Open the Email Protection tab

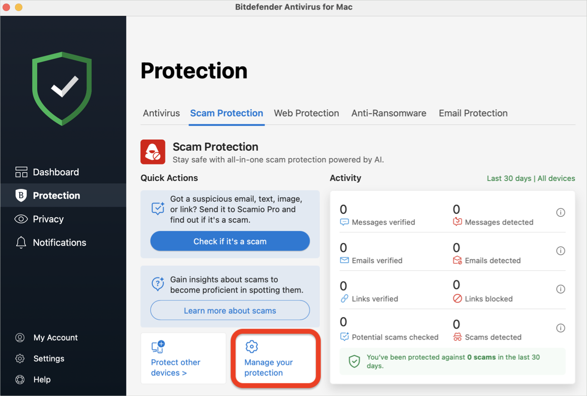click(473, 113)
